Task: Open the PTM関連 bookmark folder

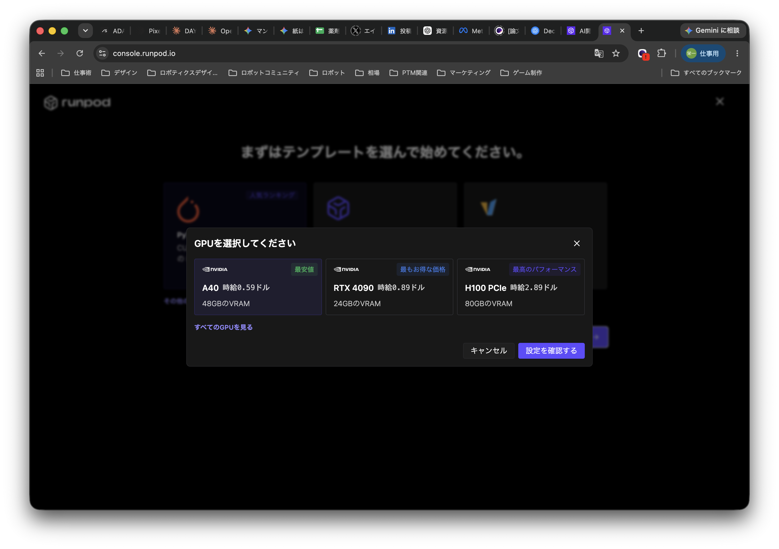Action: (408, 73)
